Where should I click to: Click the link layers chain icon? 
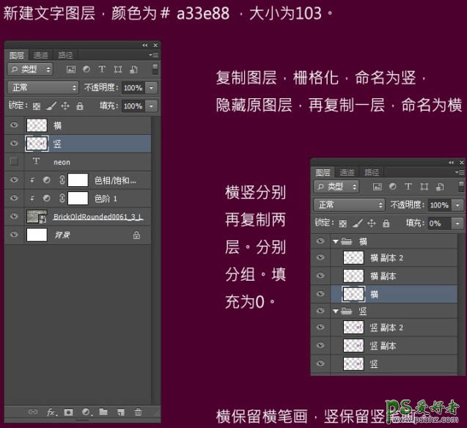tap(33, 412)
